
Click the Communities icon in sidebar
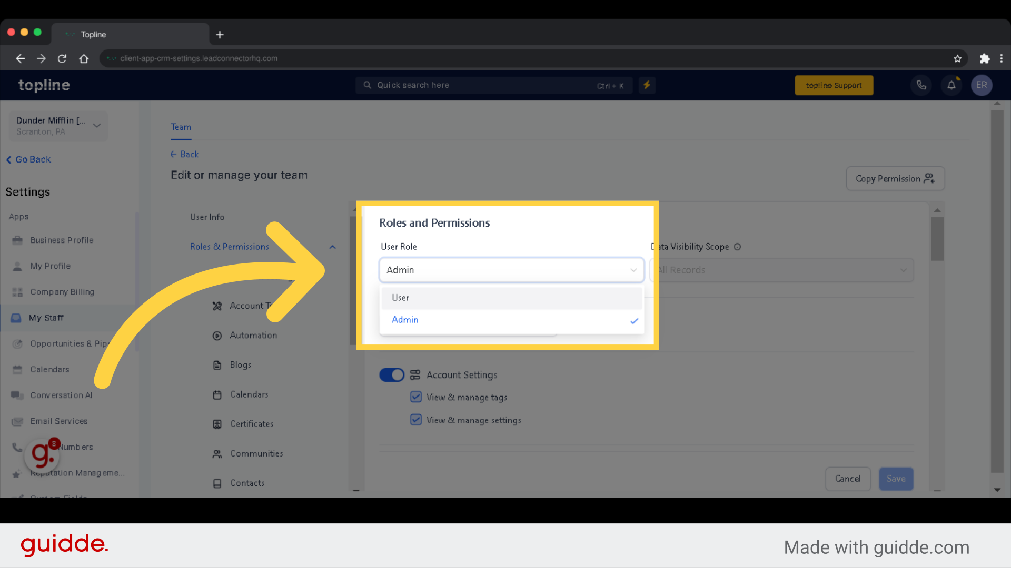pos(217,453)
